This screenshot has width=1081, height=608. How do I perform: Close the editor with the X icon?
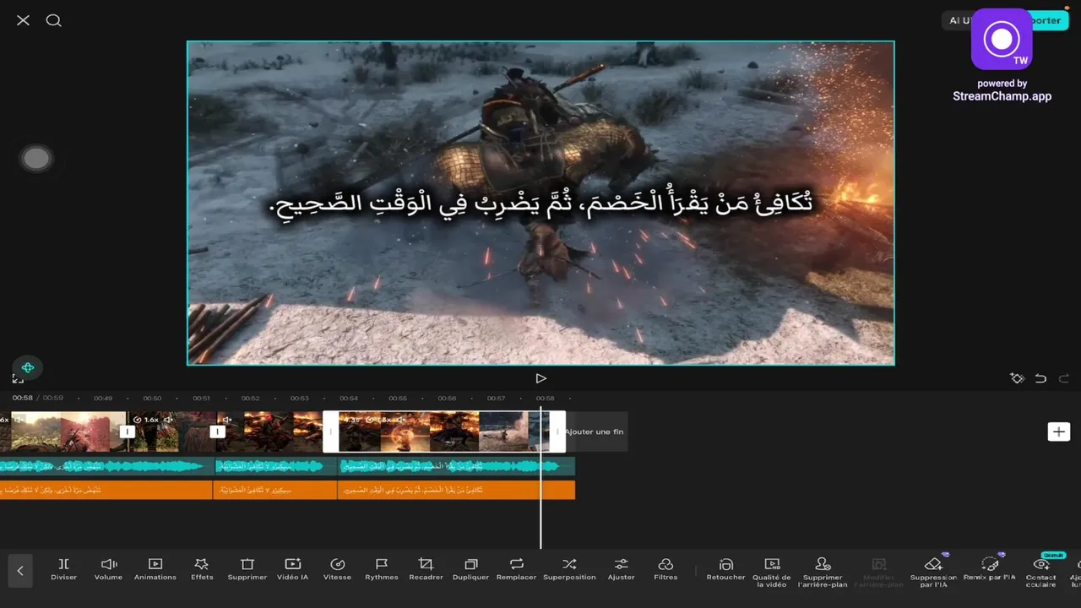point(23,20)
